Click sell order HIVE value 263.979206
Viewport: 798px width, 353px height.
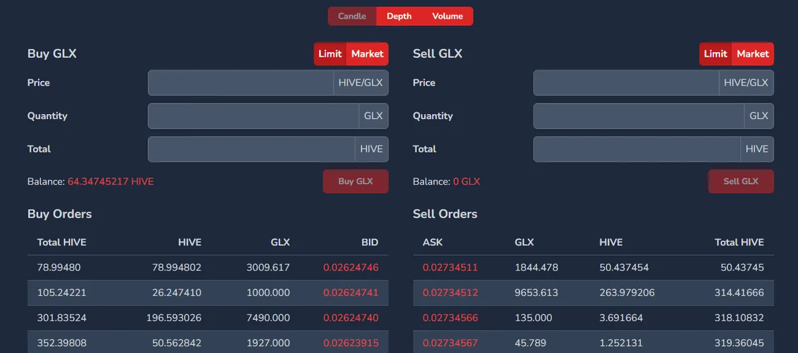627,293
